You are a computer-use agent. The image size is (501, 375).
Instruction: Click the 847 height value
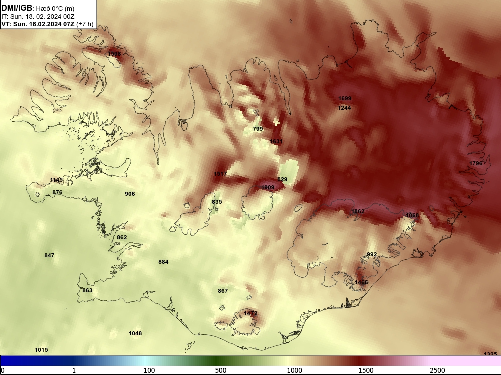(x=49, y=255)
